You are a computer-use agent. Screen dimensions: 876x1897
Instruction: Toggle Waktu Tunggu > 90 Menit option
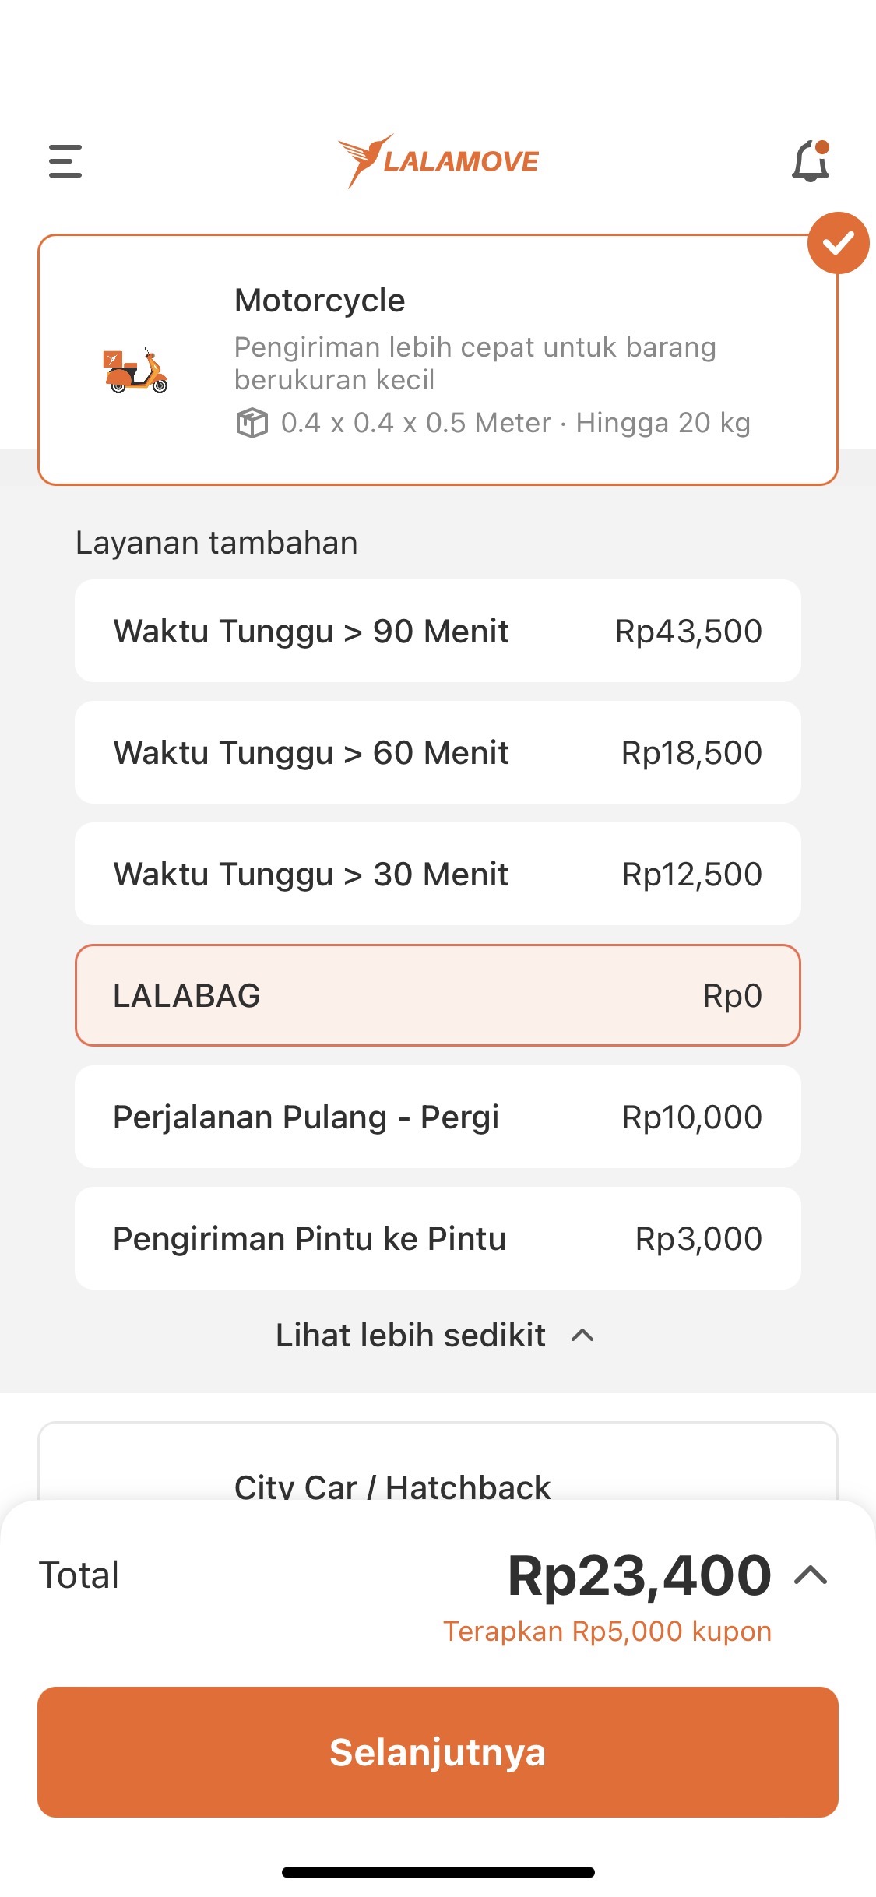pos(438,631)
